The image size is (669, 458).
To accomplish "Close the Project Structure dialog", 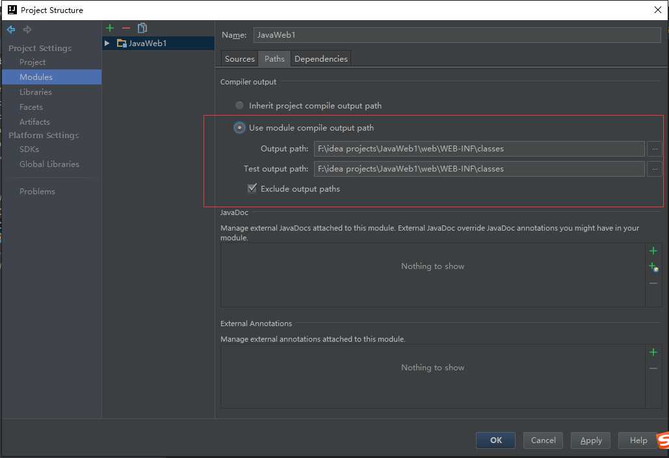I will click(x=657, y=10).
